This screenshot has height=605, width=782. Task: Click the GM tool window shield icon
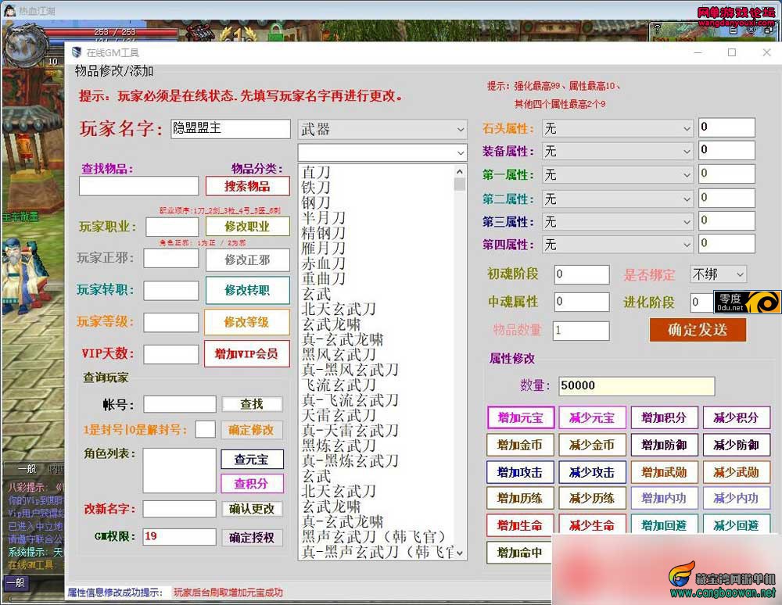pyautogui.click(x=77, y=52)
